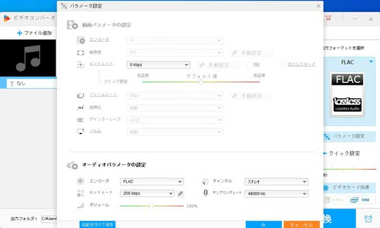Click the video bitrate icon
Screen dimensions: 380x228
tap(80, 64)
